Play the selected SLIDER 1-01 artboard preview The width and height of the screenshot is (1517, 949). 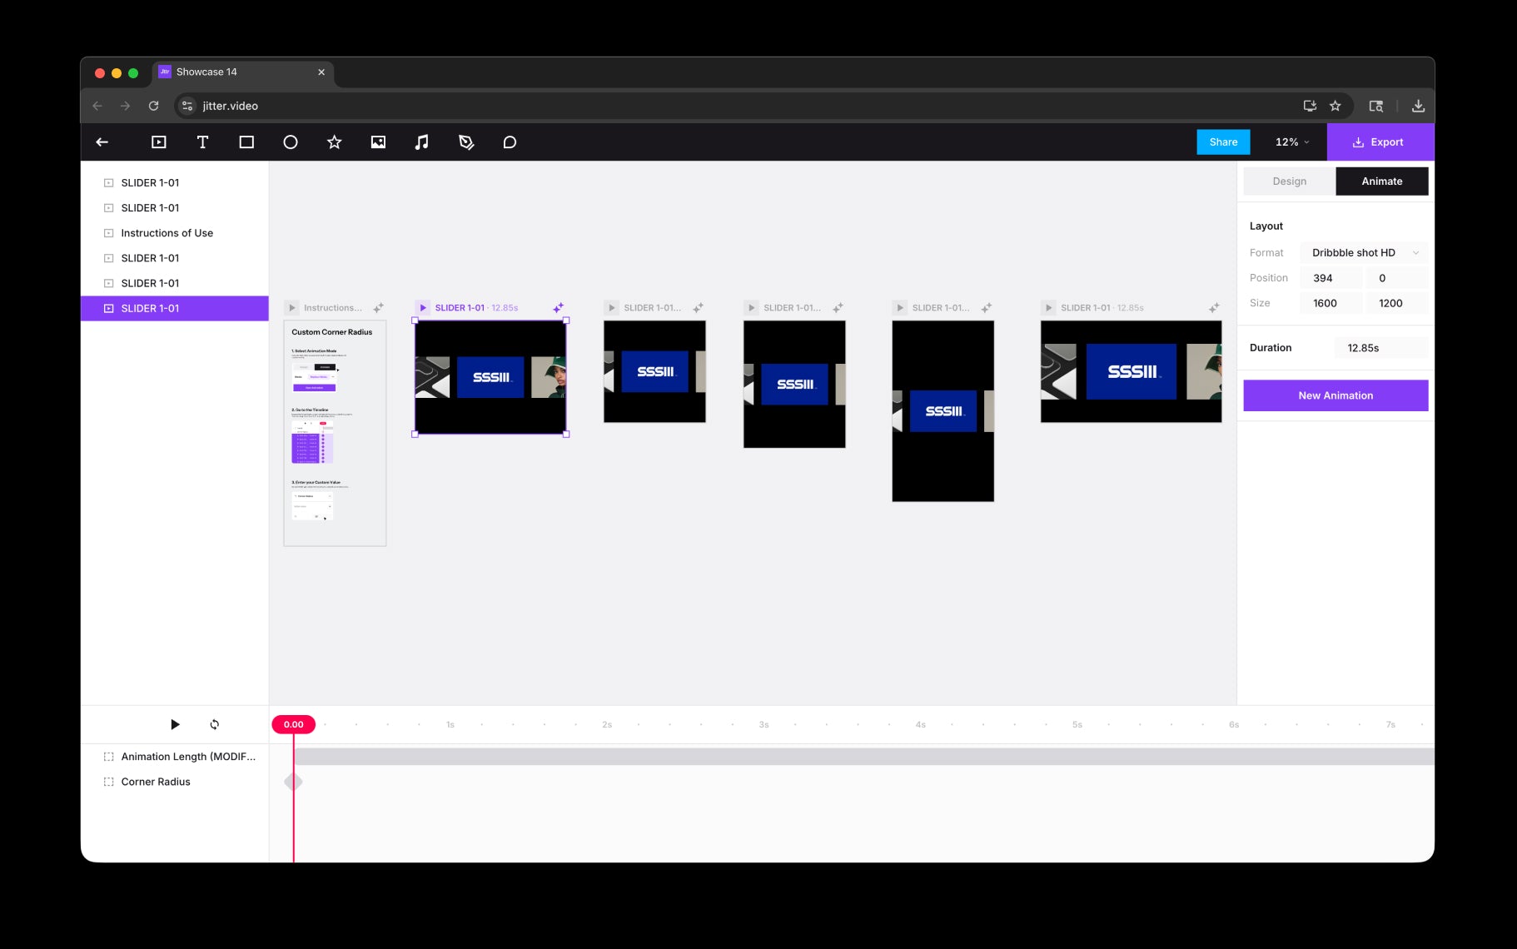(x=423, y=308)
